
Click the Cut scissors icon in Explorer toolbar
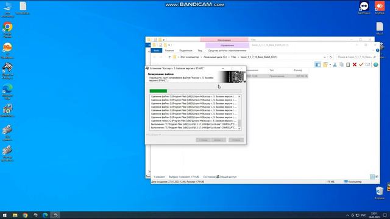tap(335, 65)
